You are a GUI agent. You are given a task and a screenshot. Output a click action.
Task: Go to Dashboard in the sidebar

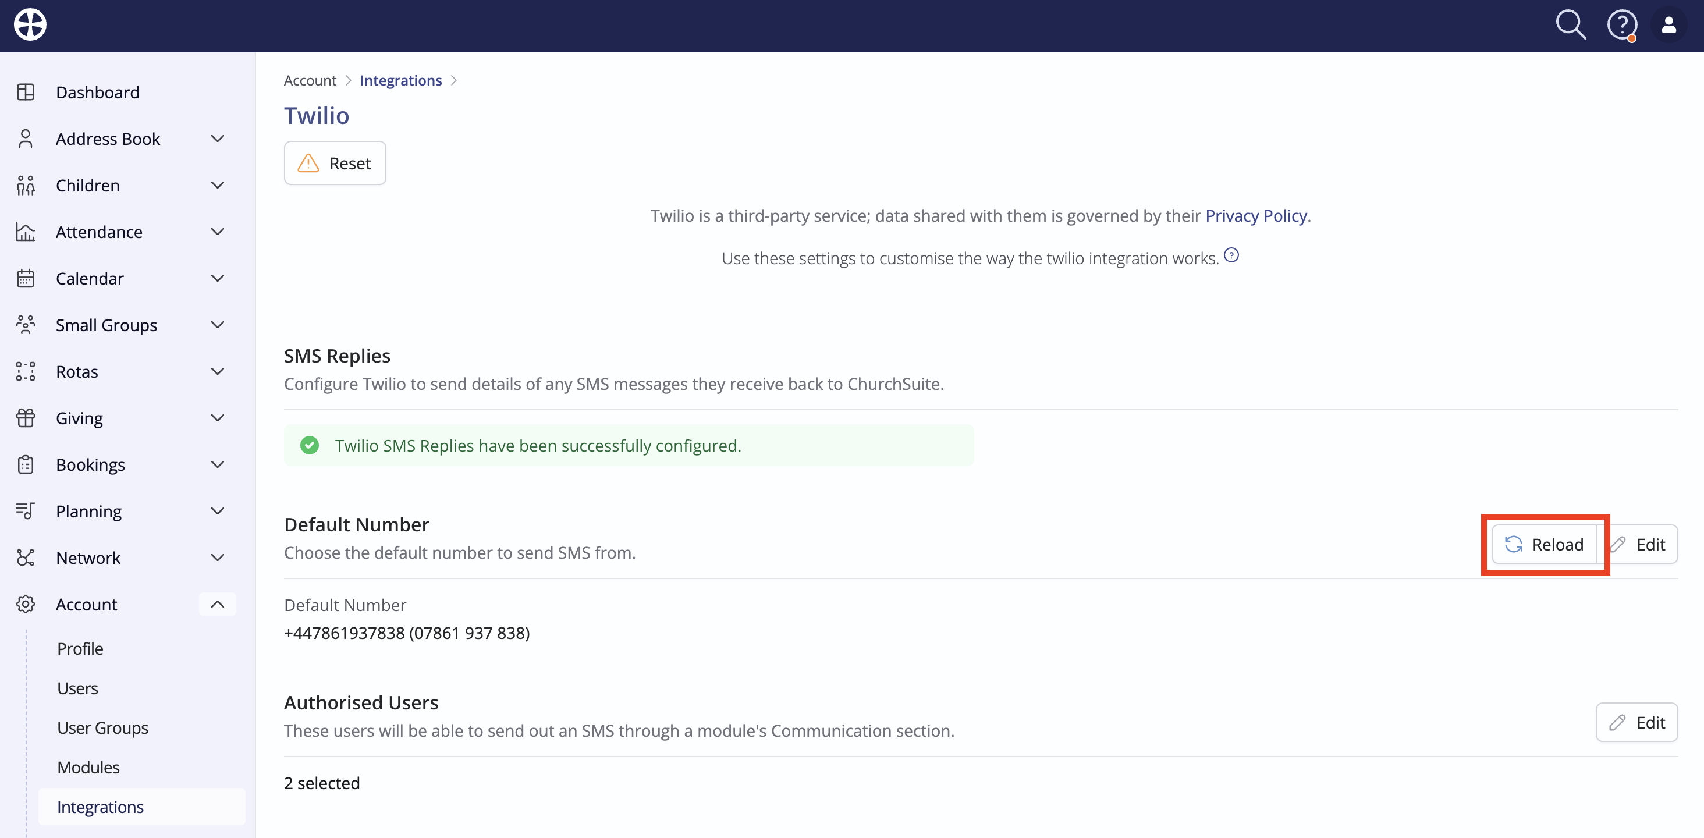97,92
